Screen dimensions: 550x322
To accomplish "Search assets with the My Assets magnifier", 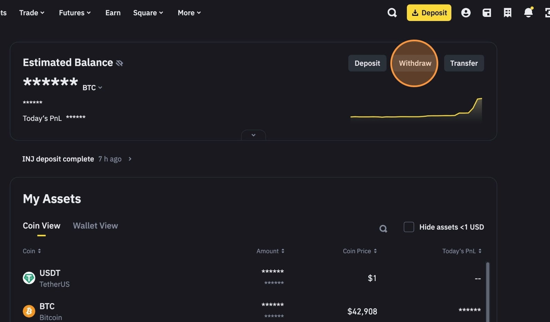I will click(x=383, y=228).
